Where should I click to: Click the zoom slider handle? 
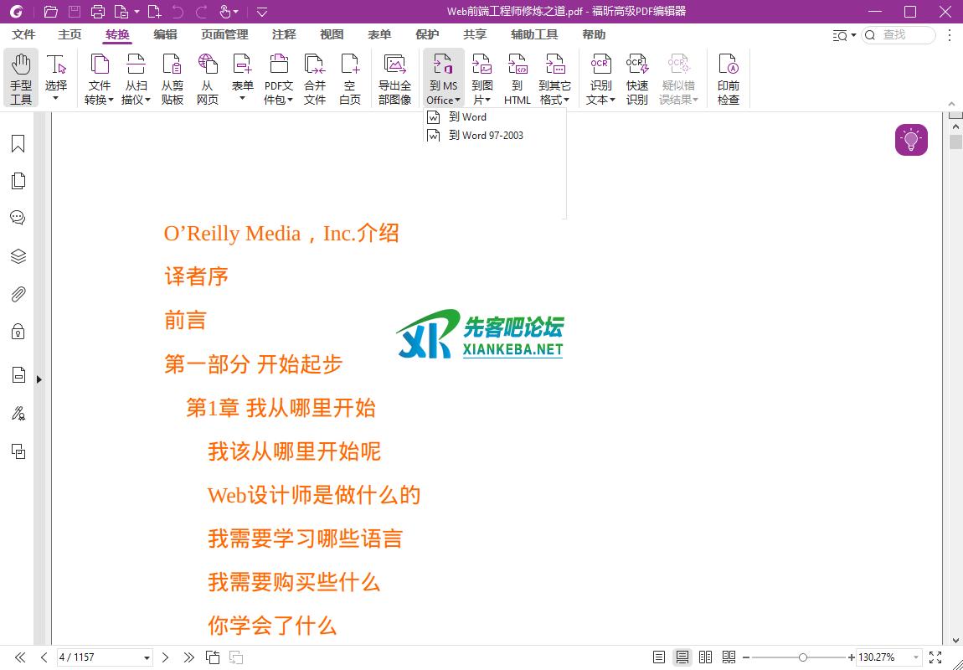(x=803, y=657)
